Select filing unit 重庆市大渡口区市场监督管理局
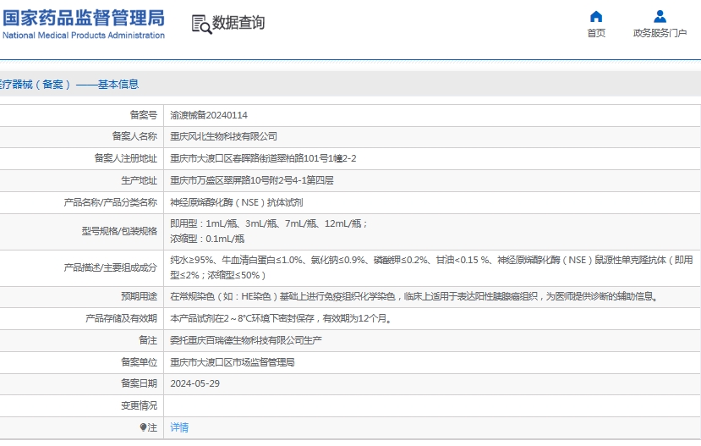 233,362
